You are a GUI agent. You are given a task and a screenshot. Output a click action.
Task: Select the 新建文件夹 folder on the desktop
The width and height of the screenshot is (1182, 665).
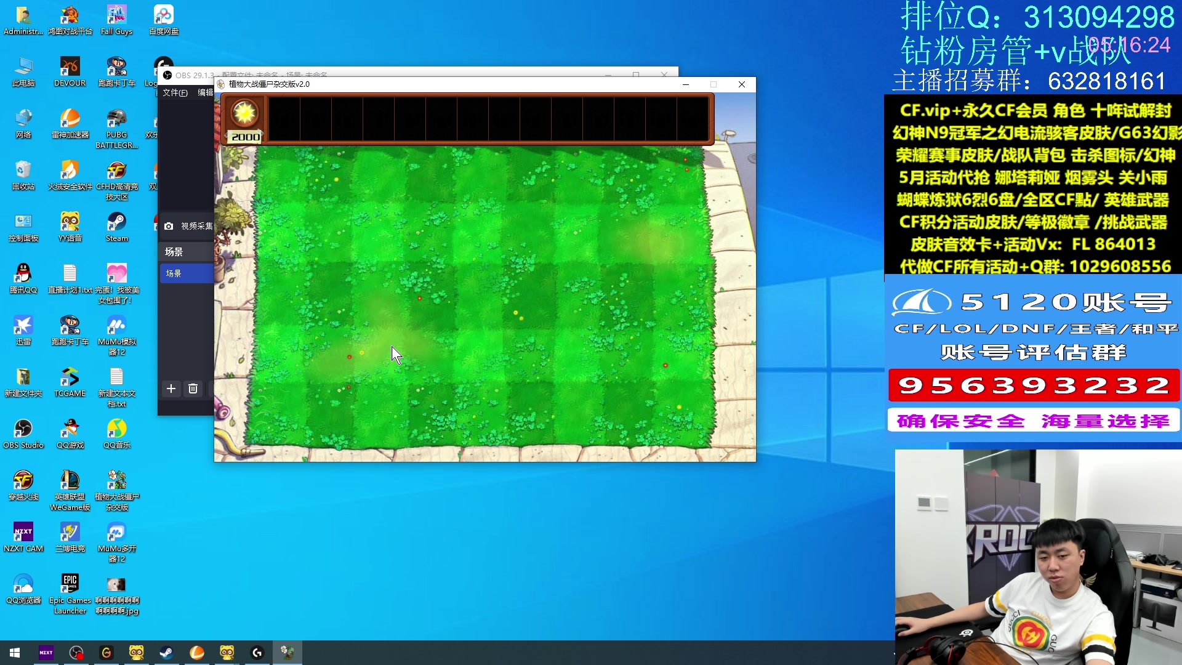click(23, 382)
